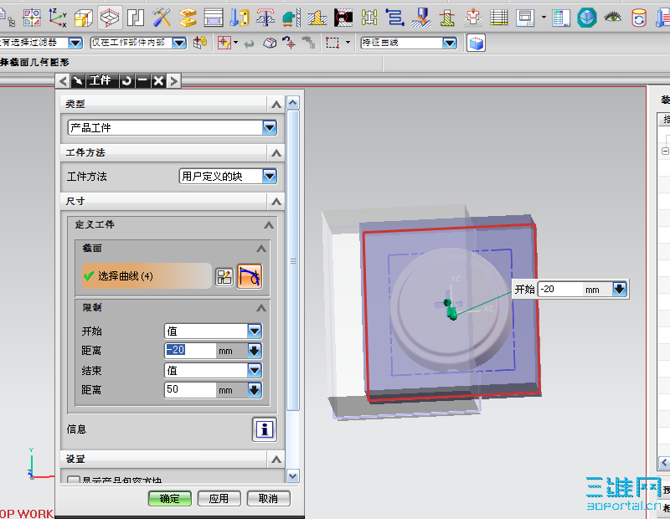Open the Parting tool with stacked yellow plates
The width and height of the screenshot is (670, 519).
(x=188, y=18)
